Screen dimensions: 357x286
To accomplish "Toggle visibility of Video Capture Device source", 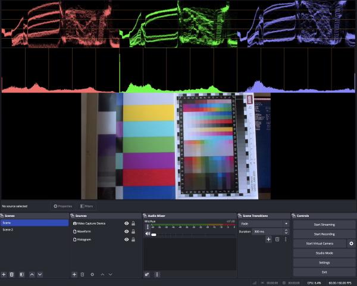I will pyautogui.click(x=127, y=223).
